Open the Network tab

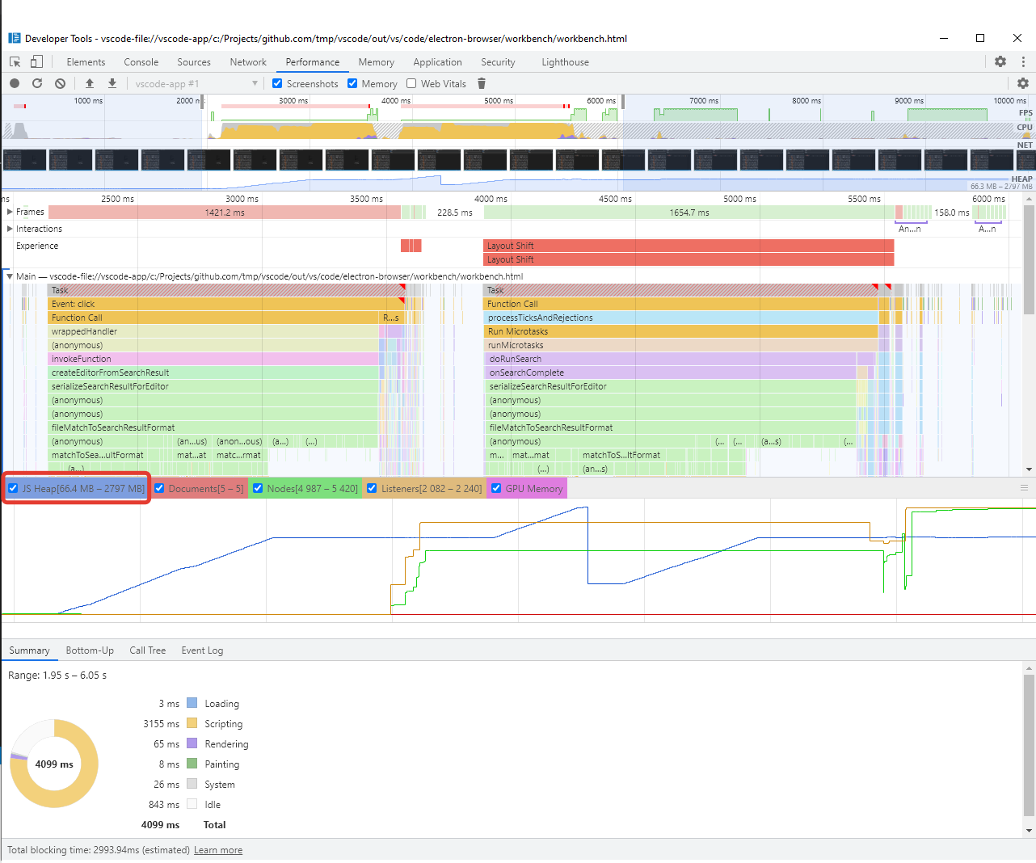click(x=248, y=62)
